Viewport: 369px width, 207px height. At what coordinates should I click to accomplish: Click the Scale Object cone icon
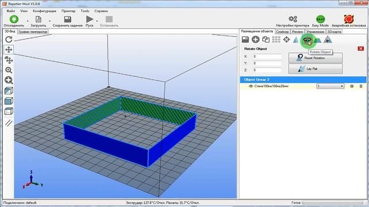pyautogui.click(x=296, y=40)
